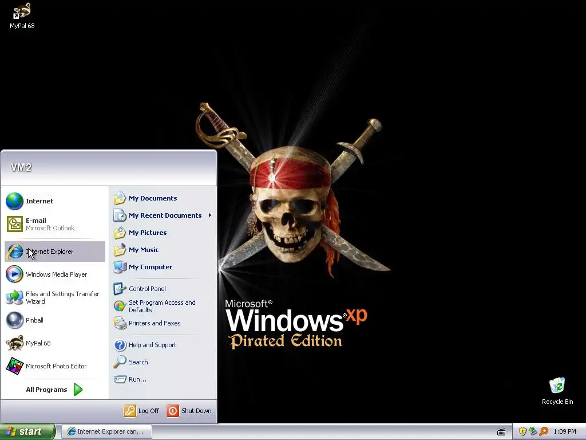Click the Printers and Faxes label
Screen dimensions: 586x440
point(155,323)
